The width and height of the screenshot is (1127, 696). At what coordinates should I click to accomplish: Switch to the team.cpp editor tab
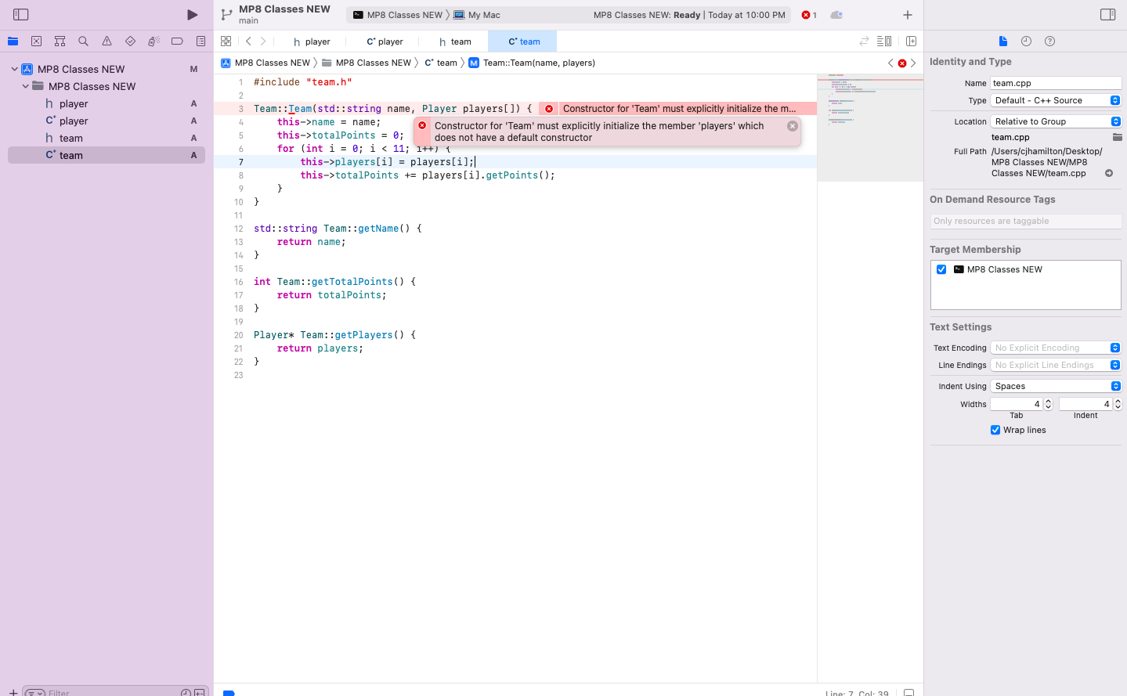(x=522, y=41)
